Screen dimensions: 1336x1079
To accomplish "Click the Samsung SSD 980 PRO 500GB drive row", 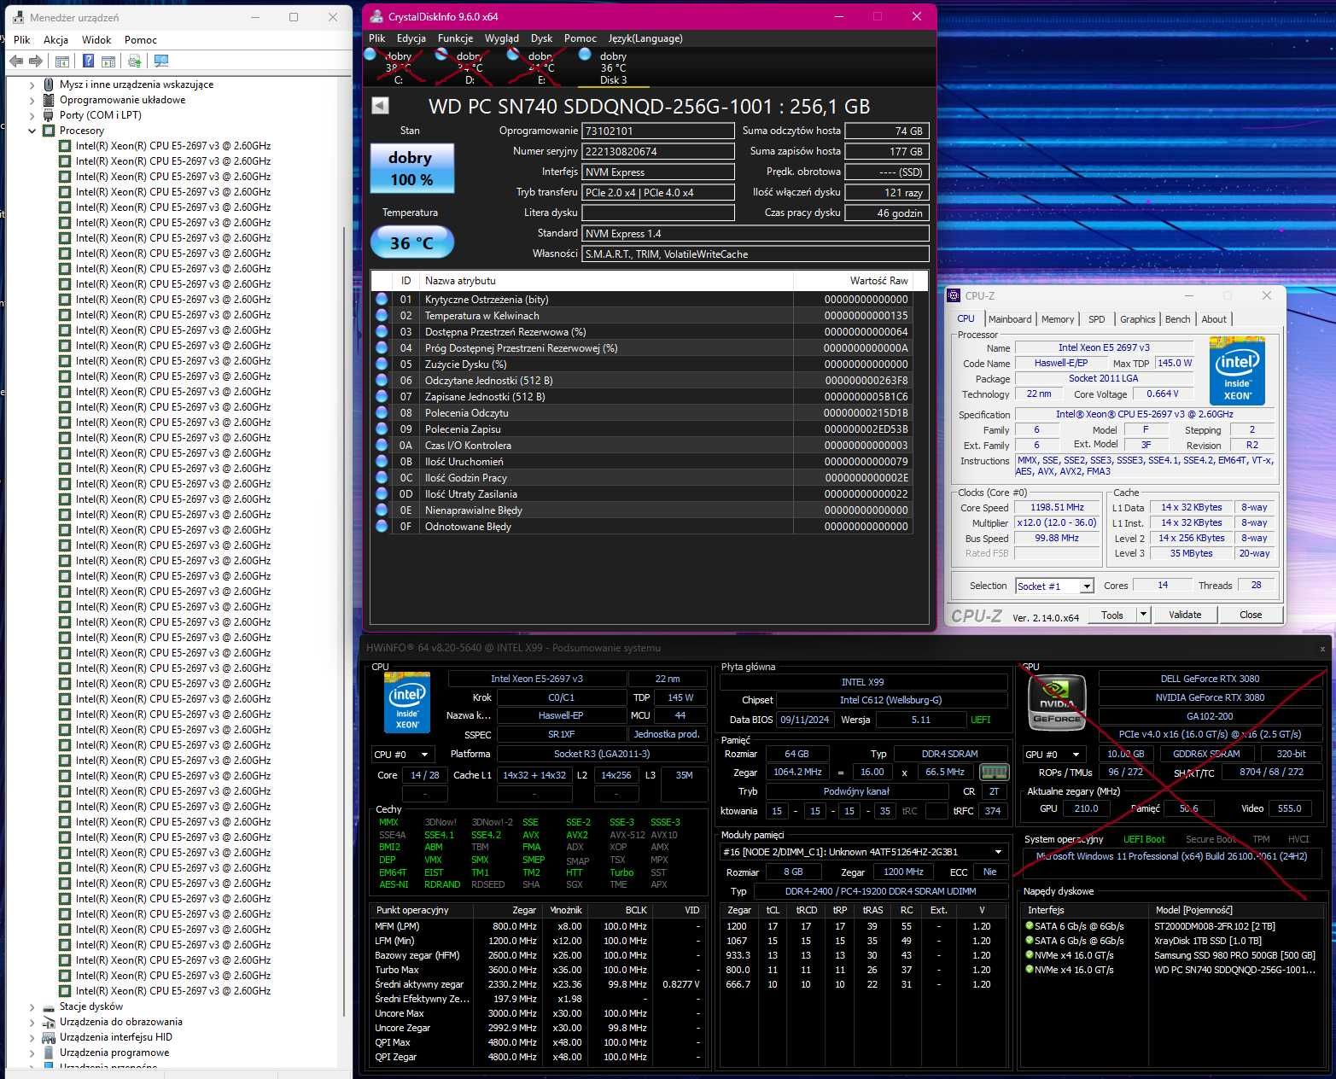I will click(1173, 955).
